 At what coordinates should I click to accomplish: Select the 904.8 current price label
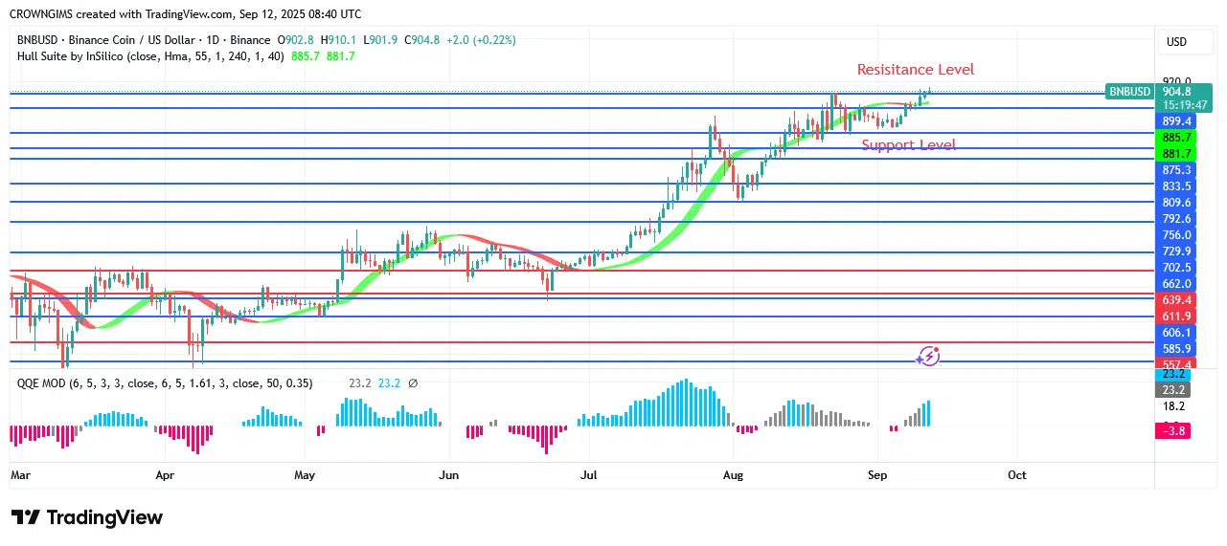point(1176,92)
